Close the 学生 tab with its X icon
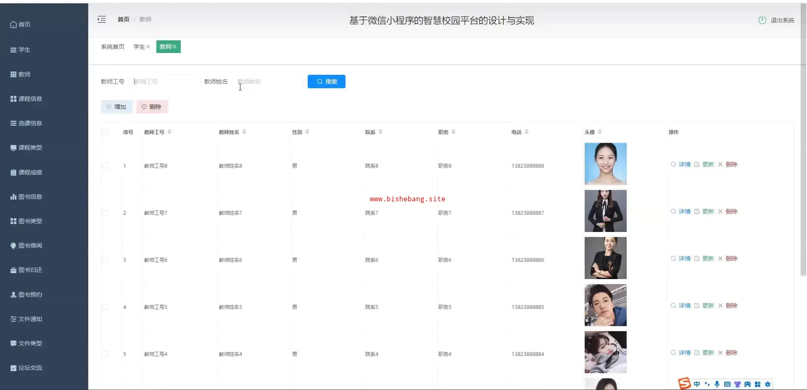This screenshot has width=807, height=390. pyautogui.click(x=148, y=47)
